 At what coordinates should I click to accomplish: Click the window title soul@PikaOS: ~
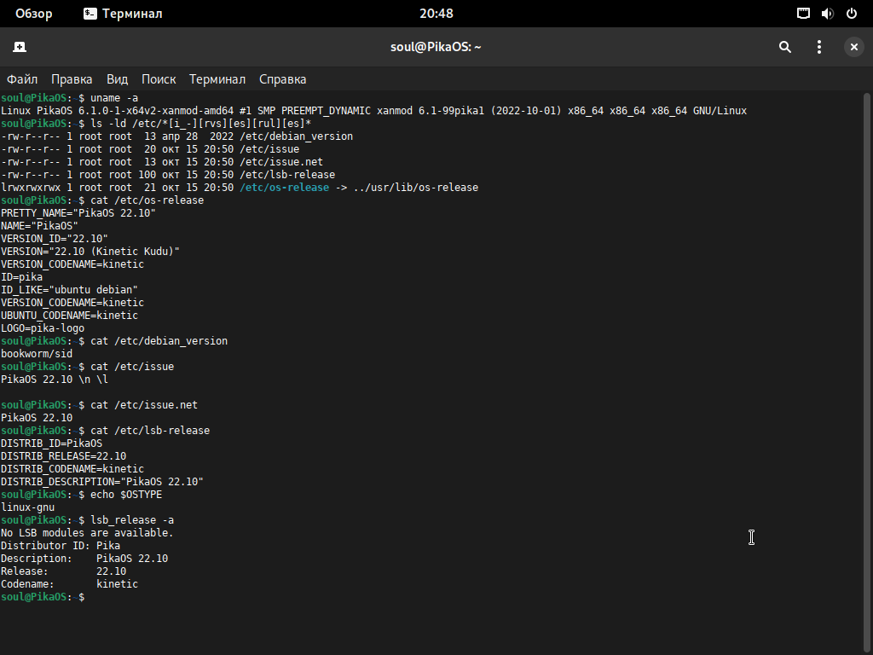point(436,47)
